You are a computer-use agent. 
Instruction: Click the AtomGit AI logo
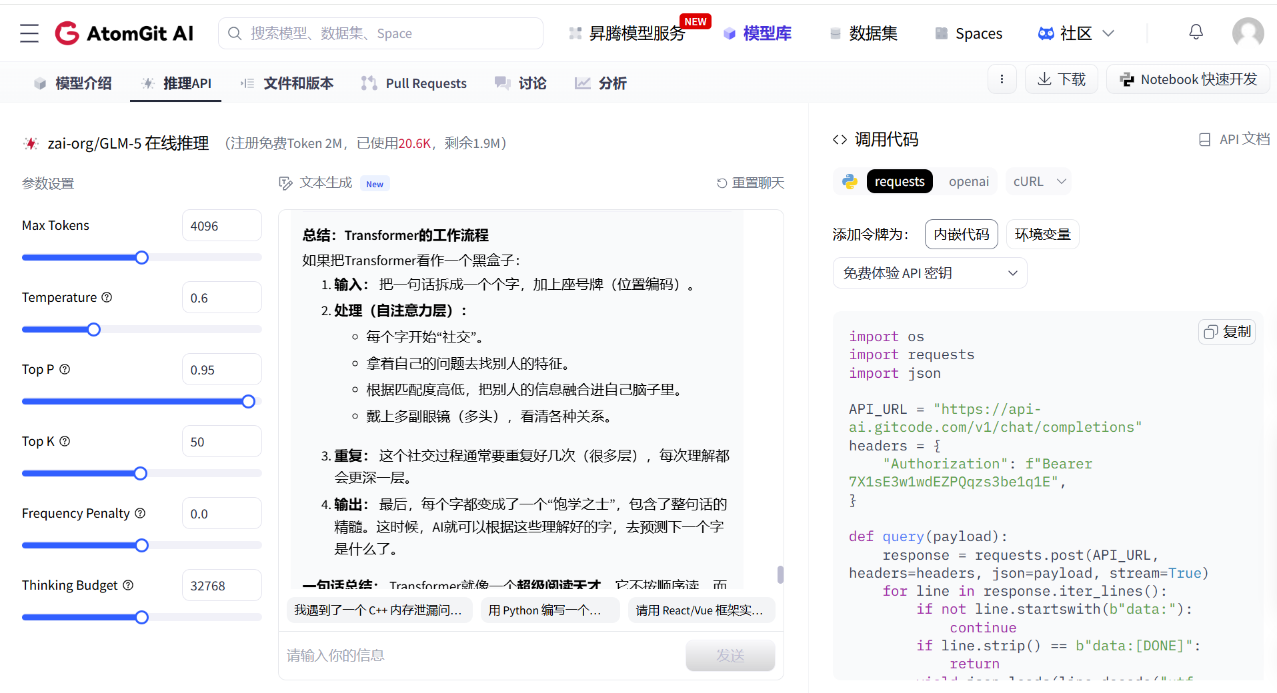pos(124,33)
